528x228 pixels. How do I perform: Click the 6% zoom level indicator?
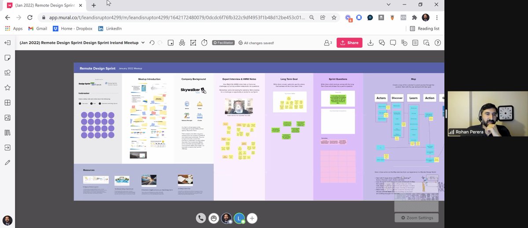click(x=432, y=178)
